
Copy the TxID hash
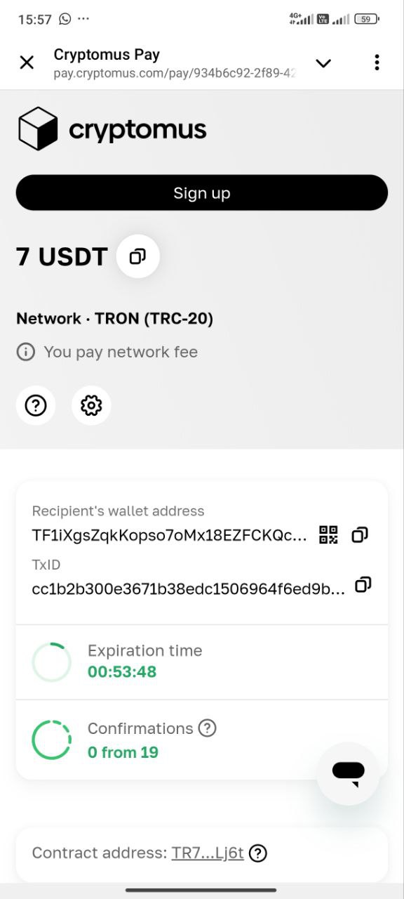coord(363,584)
